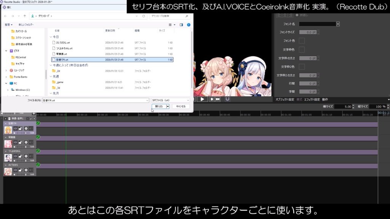Expand the 映像・音声1 layer group arrow
390x219 pixels.
pyautogui.click(x=5, y=119)
